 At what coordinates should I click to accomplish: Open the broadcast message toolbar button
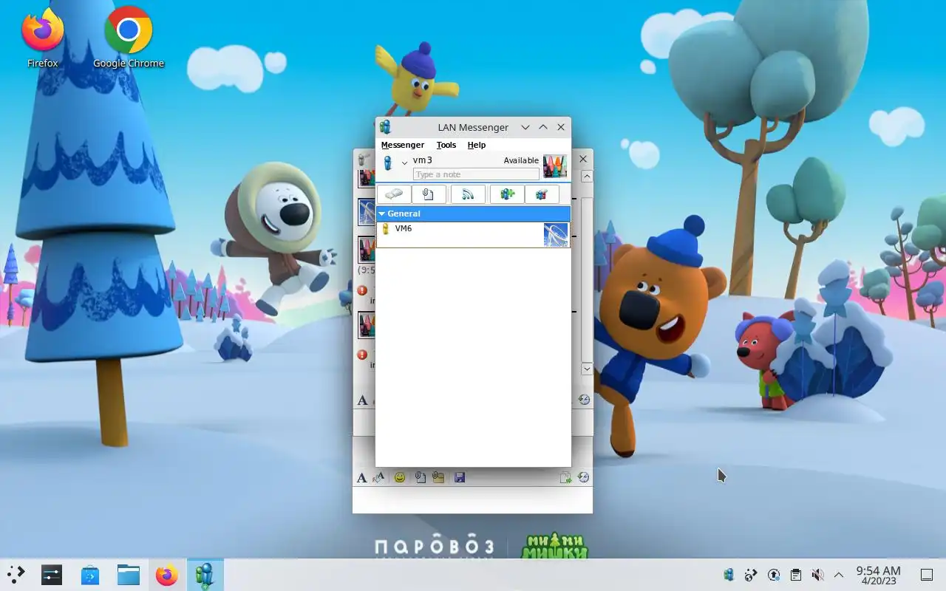(468, 194)
